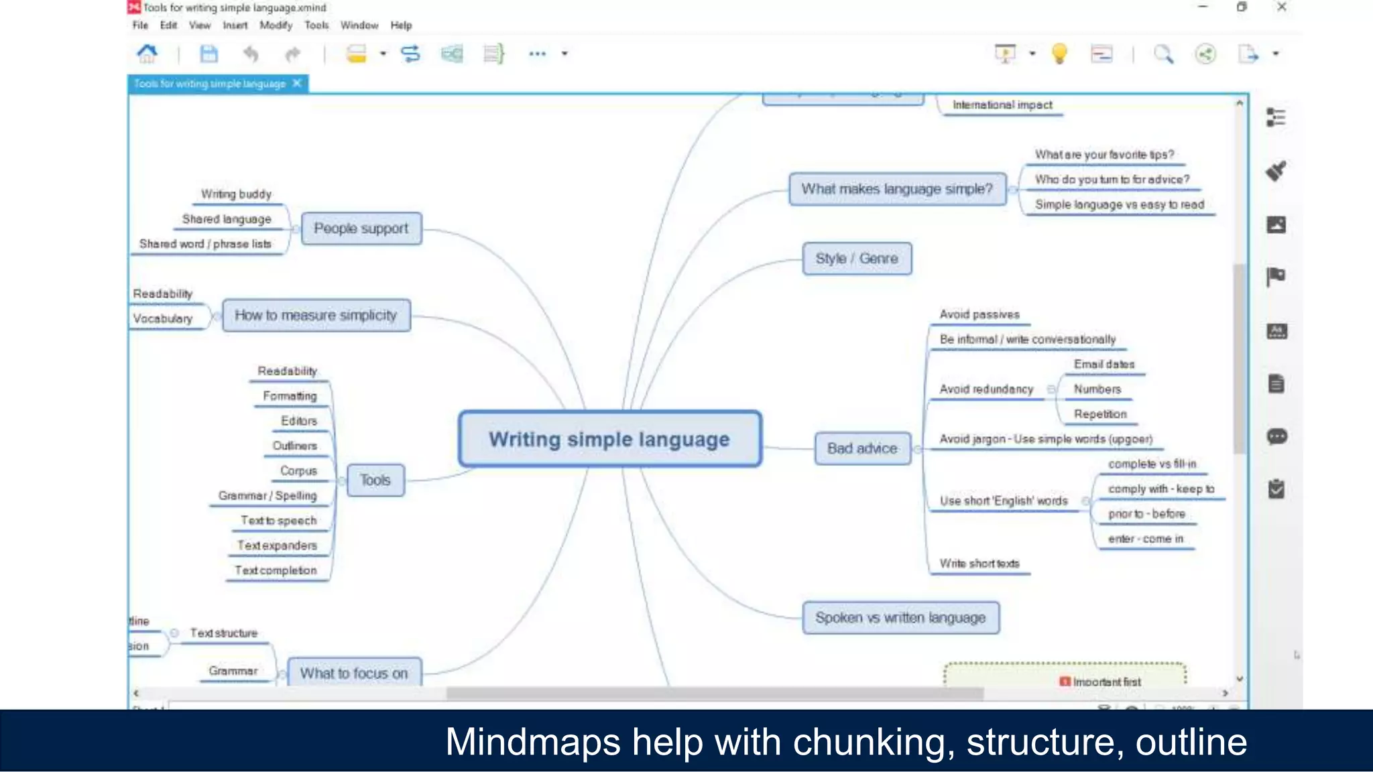Click the horizontal scrollbar thumb
This screenshot has width=1373, height=772.
click(x=714, y=694)
